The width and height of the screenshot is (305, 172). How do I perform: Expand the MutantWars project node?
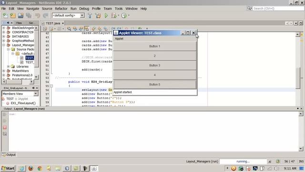click(4, 71)
